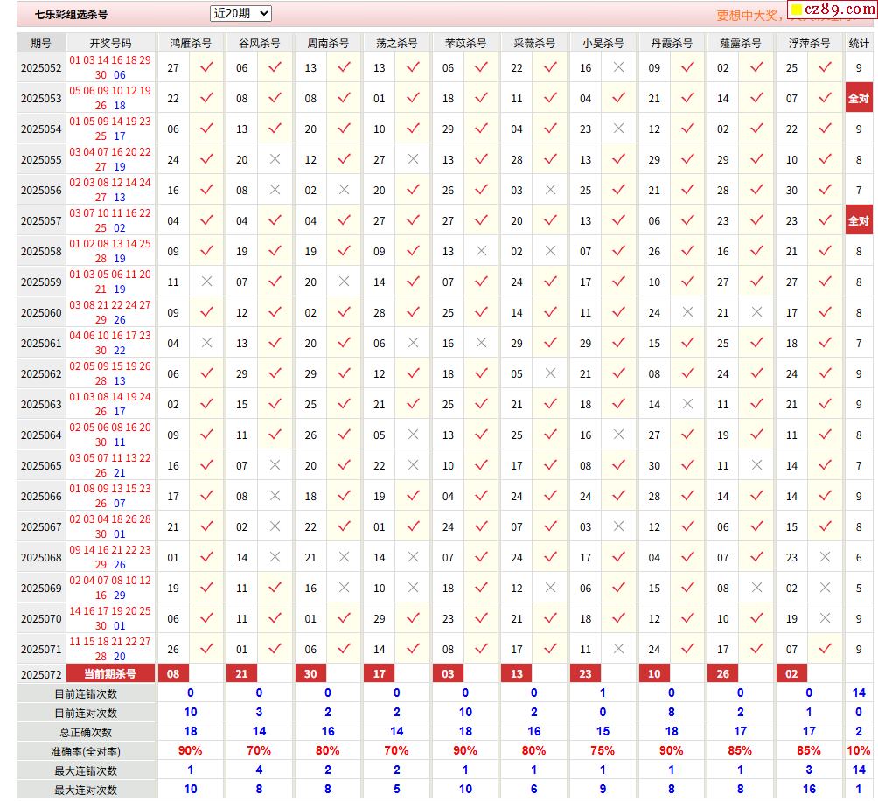Open the 近20期 period range dropdown
878x801 pixels.
[x=240, y=13]
